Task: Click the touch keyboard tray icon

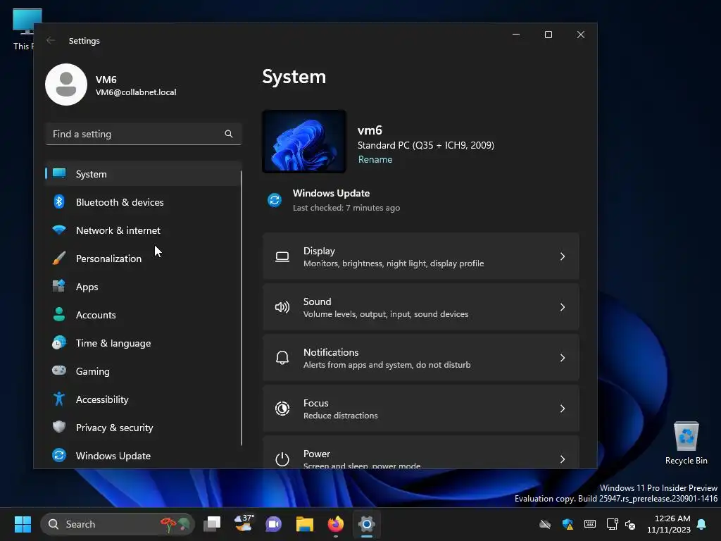Action: (590, 524)
